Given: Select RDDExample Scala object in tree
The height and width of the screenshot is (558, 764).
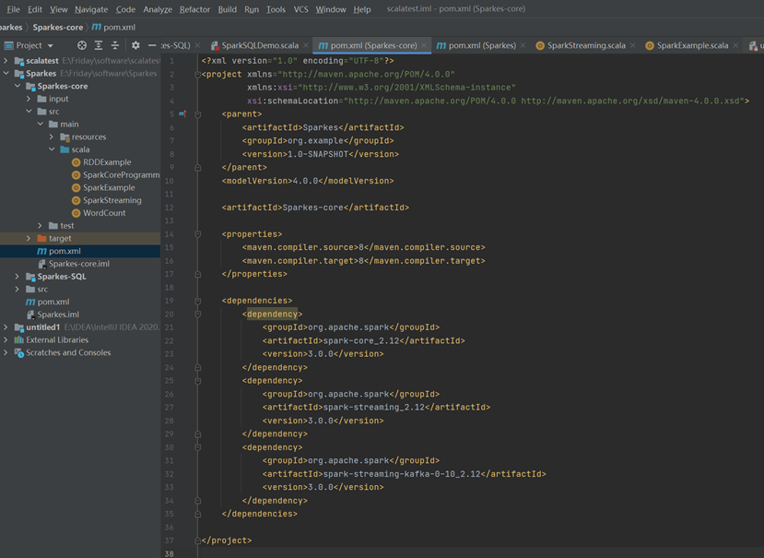Looking at the screenshot, I should (x=101, y=162).
